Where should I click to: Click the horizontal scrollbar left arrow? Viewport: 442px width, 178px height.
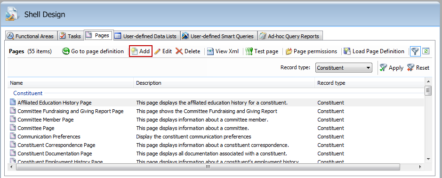(12, 167)
